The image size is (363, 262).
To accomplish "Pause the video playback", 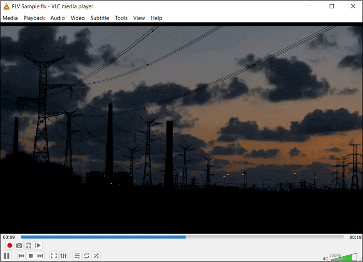I will (7, 256).
